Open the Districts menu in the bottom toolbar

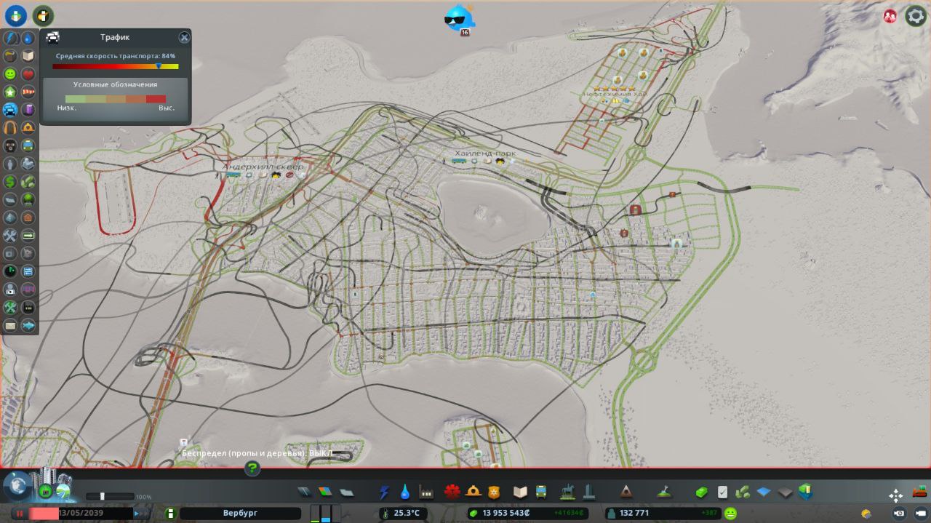(346, 492)
